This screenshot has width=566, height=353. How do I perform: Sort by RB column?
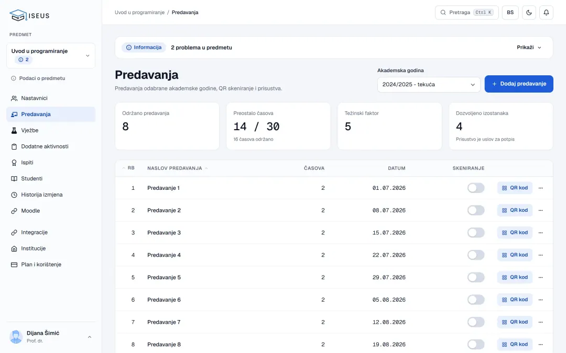128,168
